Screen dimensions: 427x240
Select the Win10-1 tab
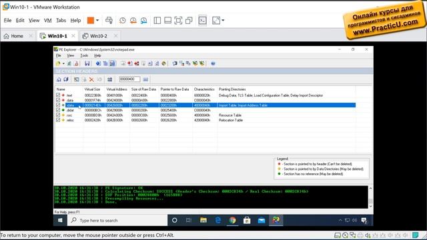(57, 36)
